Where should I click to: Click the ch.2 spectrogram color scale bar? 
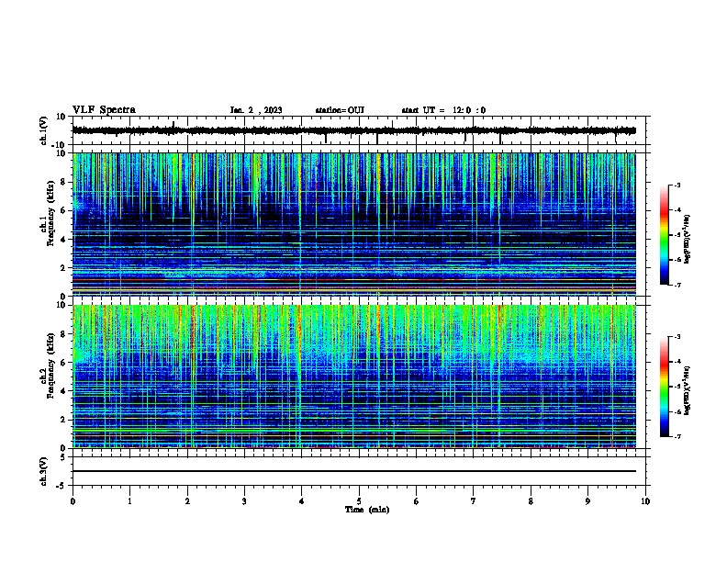pyautogui.click(x=665, y=387)
